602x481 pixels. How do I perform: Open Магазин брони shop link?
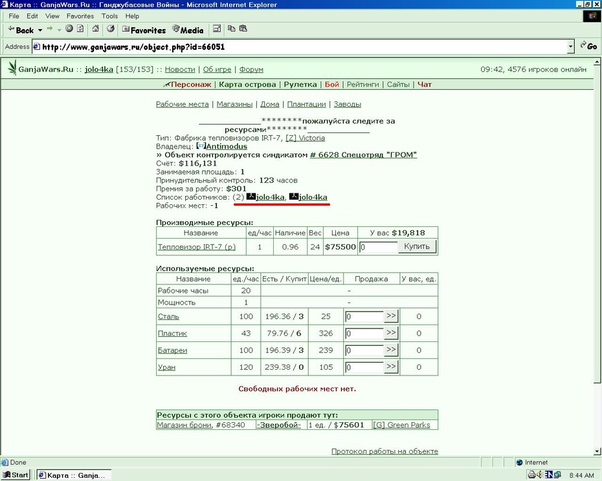click(x=184, y=425)
